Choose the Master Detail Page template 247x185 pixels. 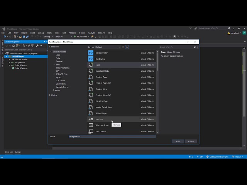122,107
